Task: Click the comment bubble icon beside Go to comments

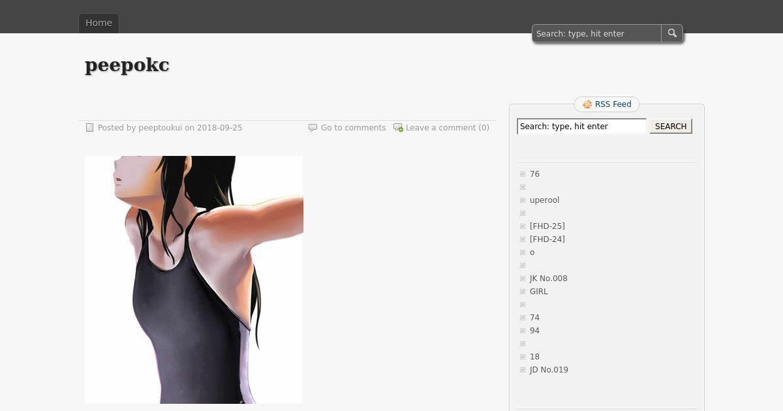Action: (x=313, y=128)
